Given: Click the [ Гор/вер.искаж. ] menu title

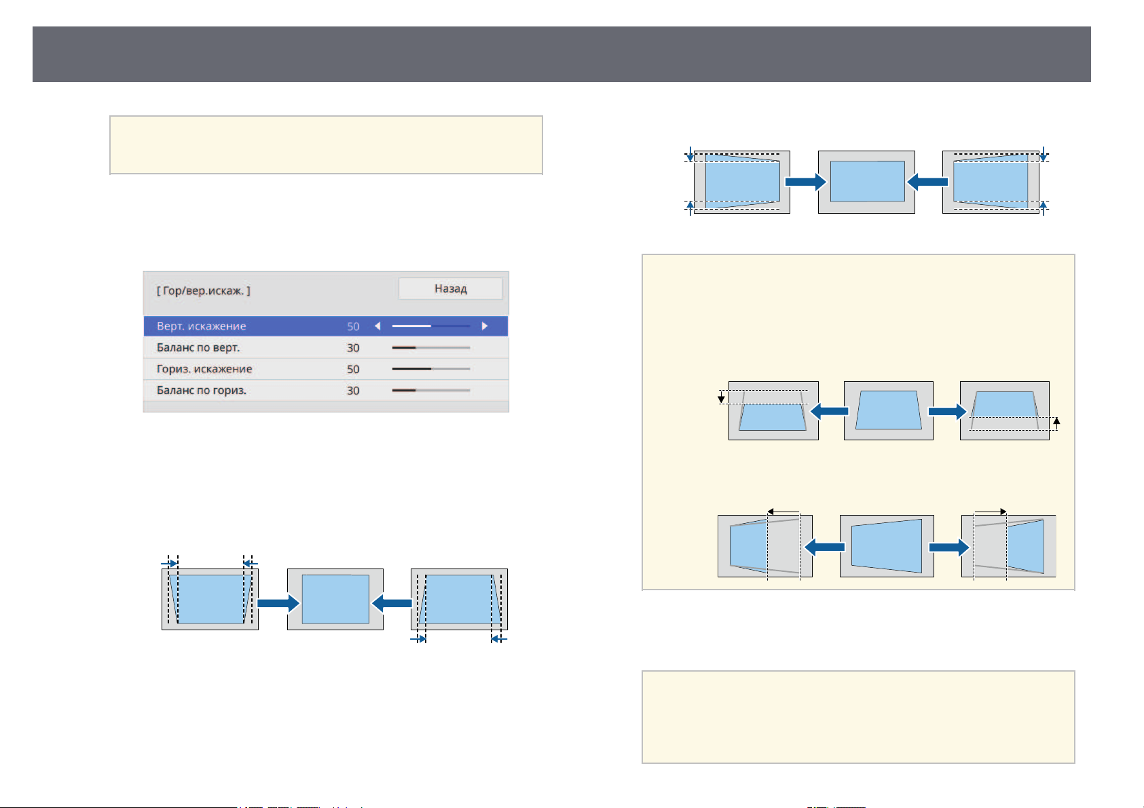Looking at the screenshot, I should [203, 291].
